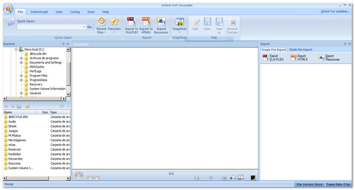Open the Quick Open path dropdown
This screenshot has height=190, width=355.
click(84, 27)
